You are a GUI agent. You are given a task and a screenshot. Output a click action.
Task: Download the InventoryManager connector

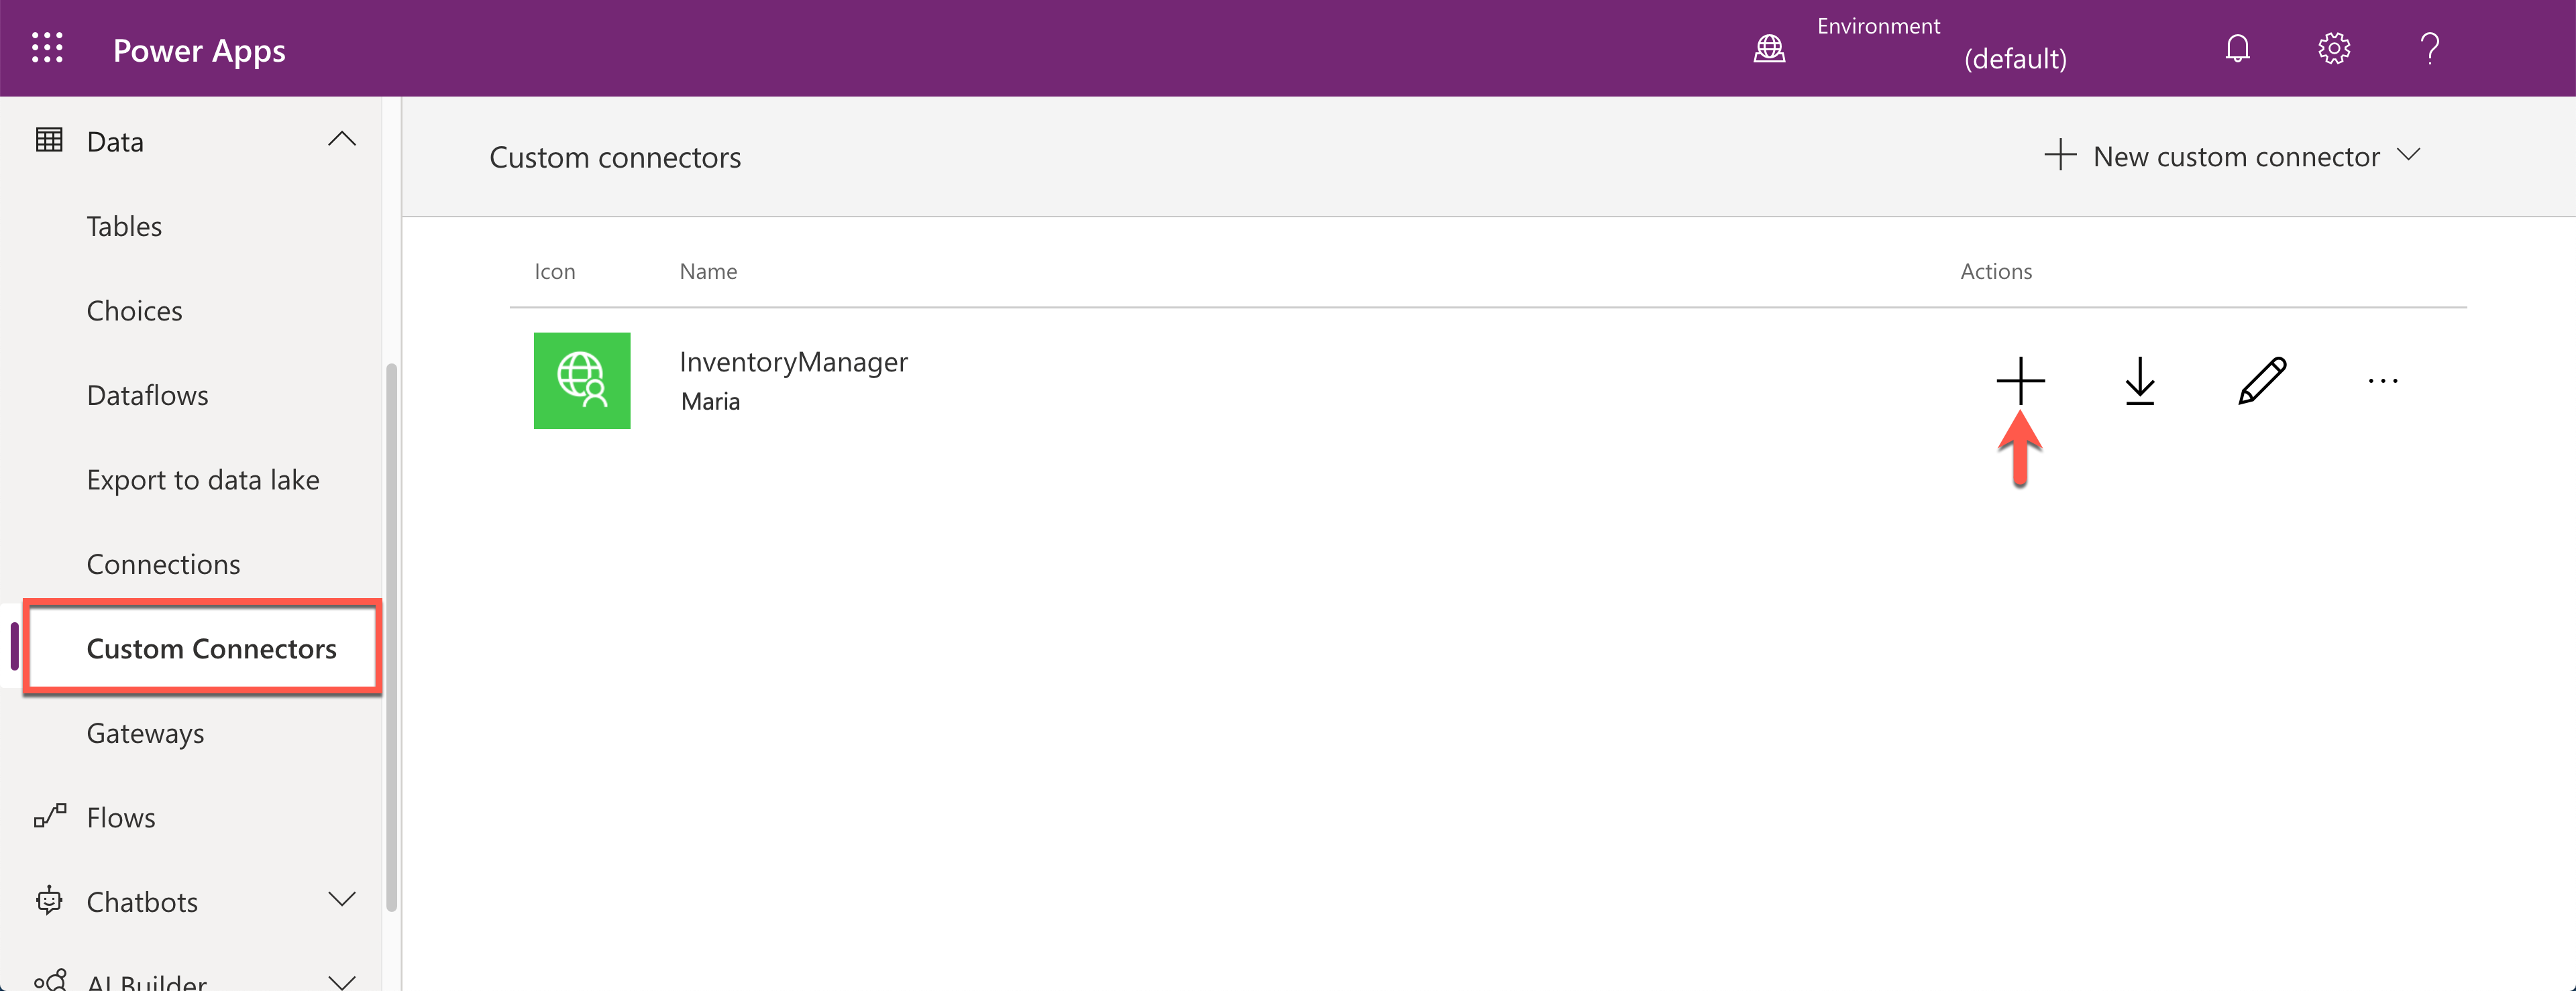[2139, 380]
